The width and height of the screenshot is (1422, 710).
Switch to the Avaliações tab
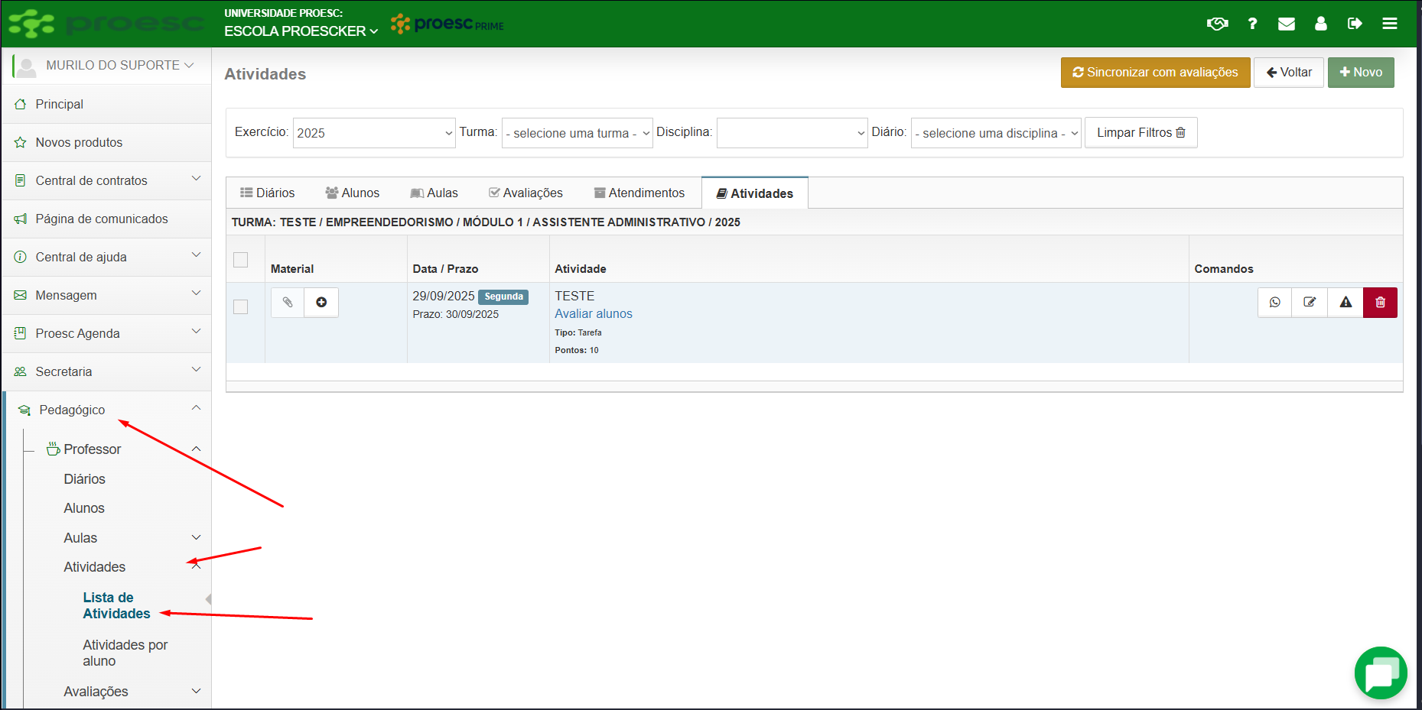526,193
